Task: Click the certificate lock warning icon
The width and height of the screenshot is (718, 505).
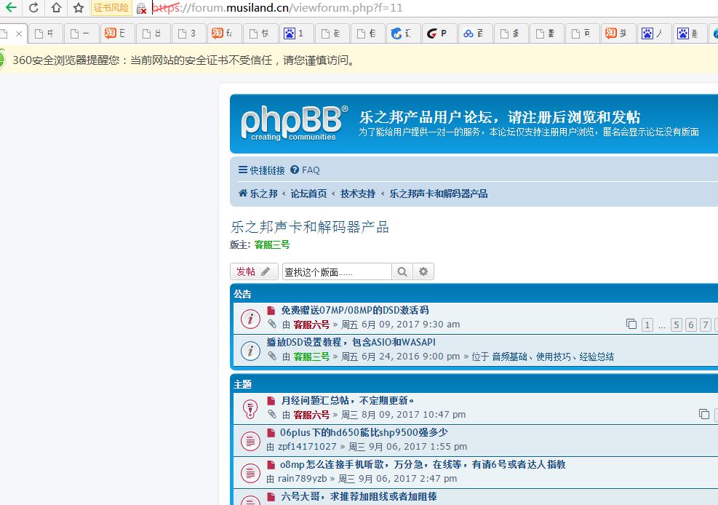Action: pos(142,9)
